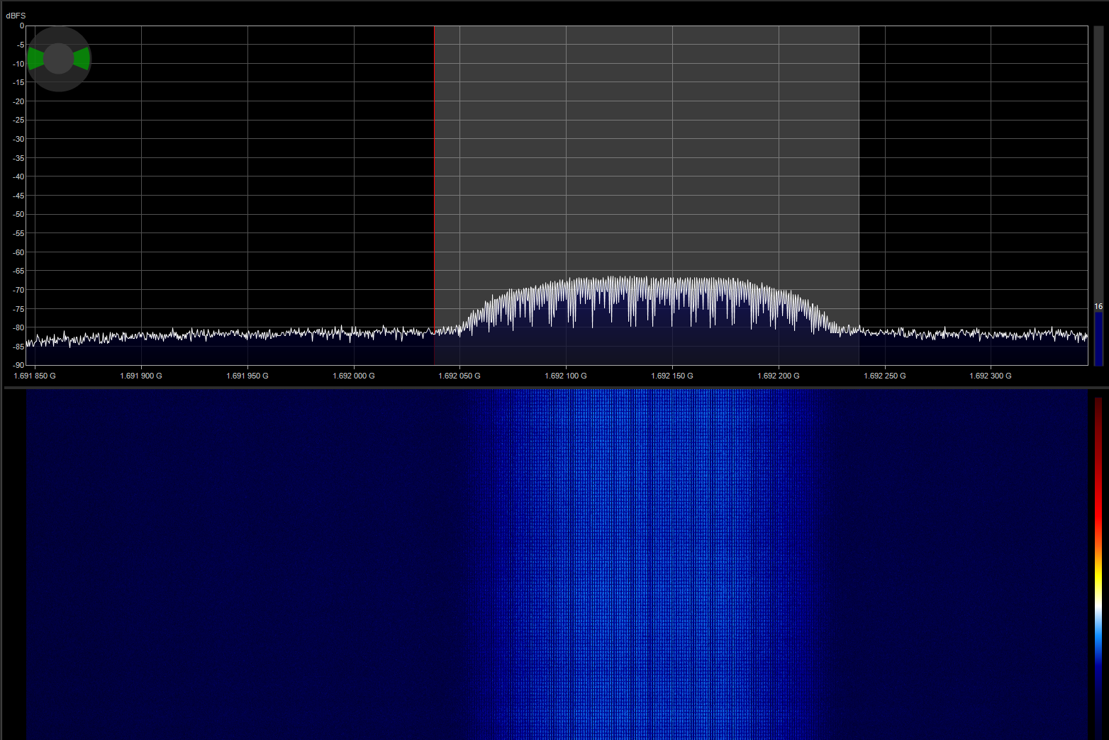1109x740 pixels.
Task: Click the -50 mark on the dBFS scale
Action: point(19,214)
